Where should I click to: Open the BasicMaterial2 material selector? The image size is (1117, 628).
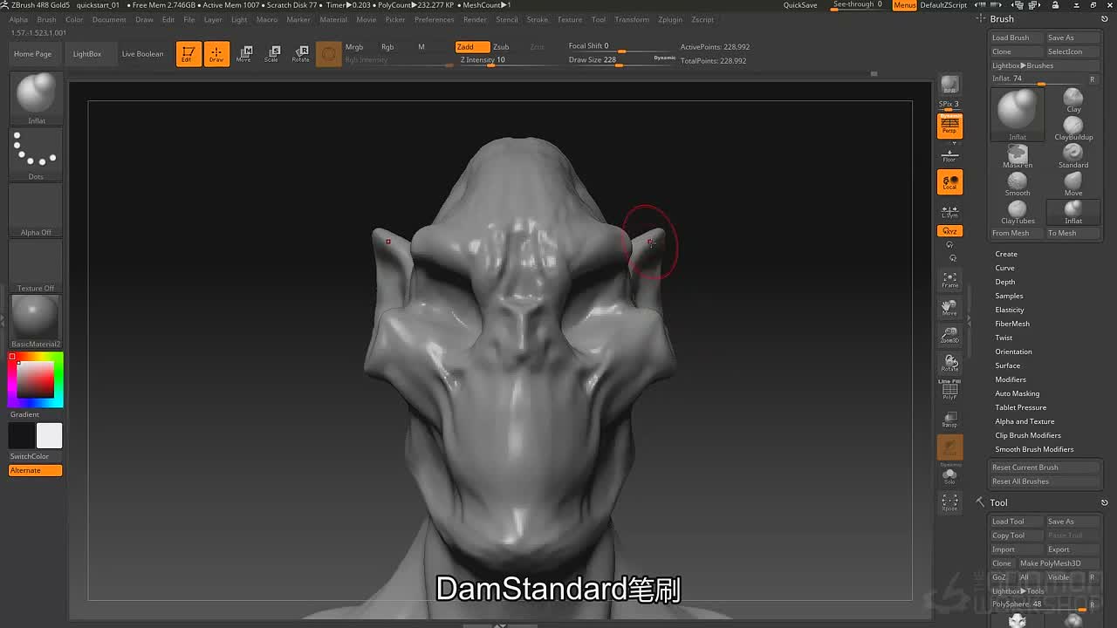pos(36,321)
